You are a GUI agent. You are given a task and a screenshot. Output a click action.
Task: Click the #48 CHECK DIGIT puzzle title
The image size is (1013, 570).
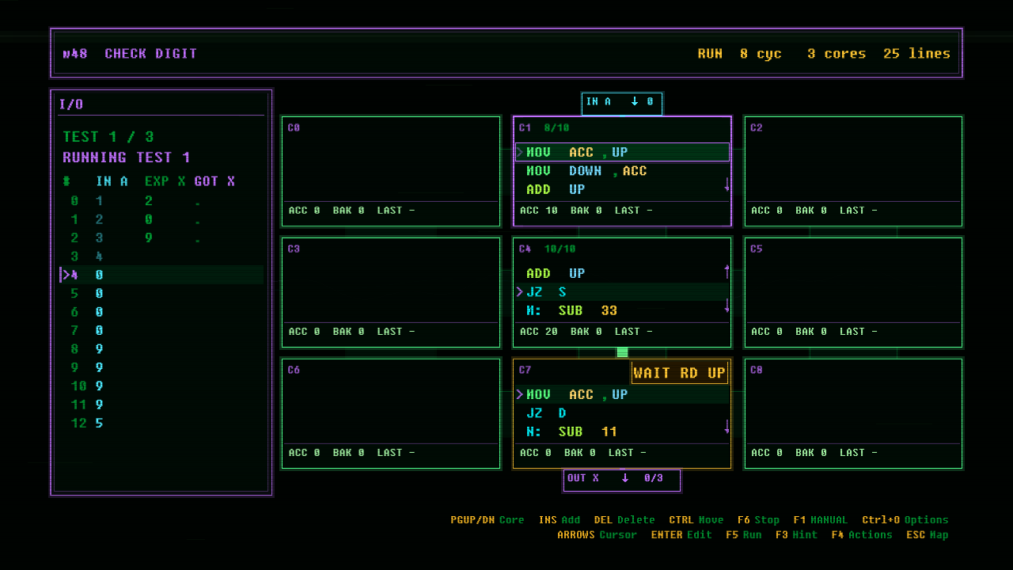(x=130, y=54)
